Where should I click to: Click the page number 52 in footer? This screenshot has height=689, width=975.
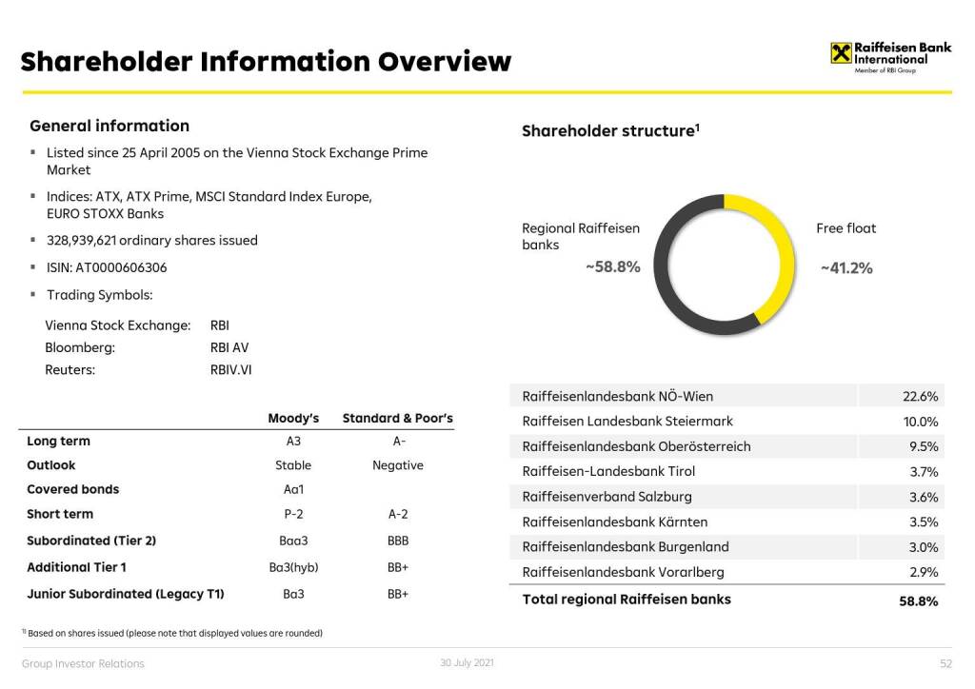pos(945,663)
